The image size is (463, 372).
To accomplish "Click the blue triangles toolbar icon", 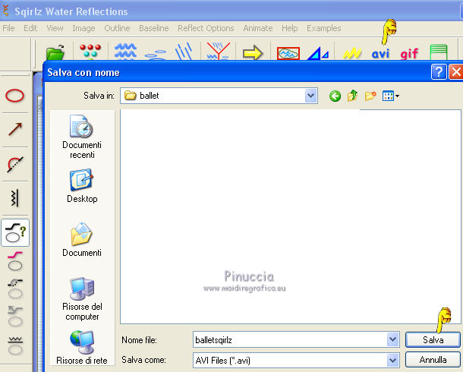I will tap(318, 54).
